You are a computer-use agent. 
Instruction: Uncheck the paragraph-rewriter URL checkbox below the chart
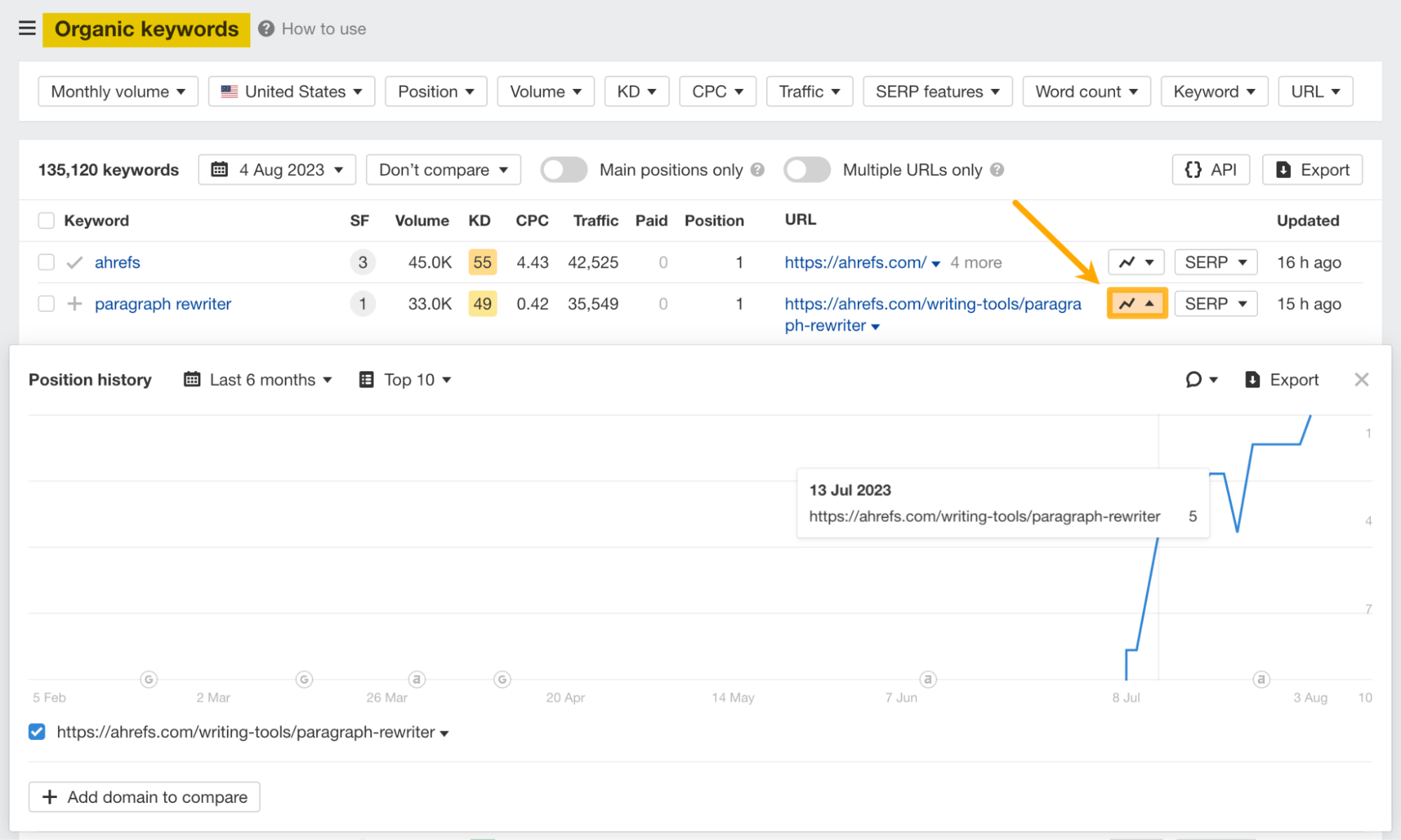tap(36, 731)
